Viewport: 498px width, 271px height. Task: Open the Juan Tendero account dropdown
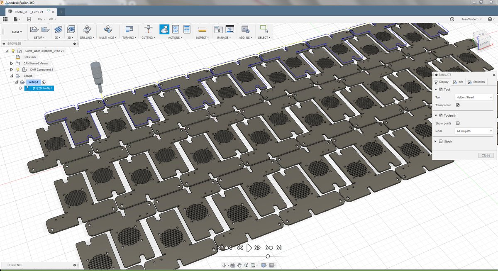(x=472, y=19)
